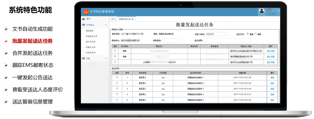Viewport: 314px width, 119px height.
Task: Tick the checkbox for material number 3
Action: coord(117,88)
